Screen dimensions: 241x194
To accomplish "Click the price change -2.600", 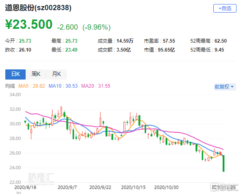I will click(68, 27).
